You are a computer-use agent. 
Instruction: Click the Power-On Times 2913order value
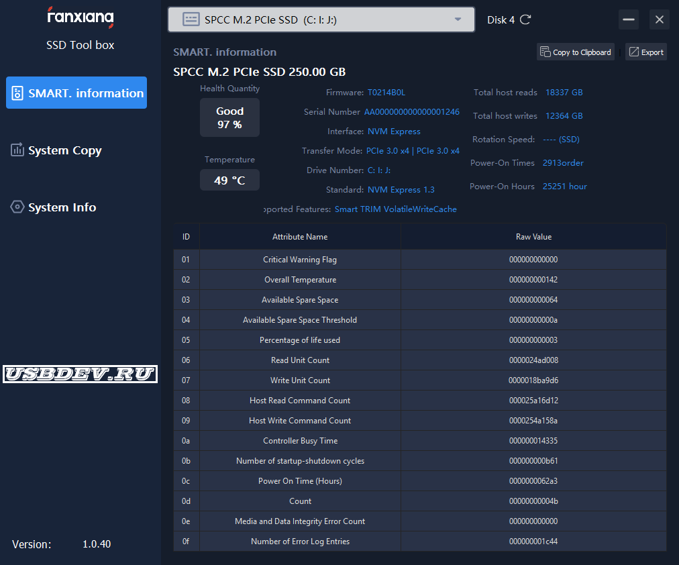click(563, 163)
